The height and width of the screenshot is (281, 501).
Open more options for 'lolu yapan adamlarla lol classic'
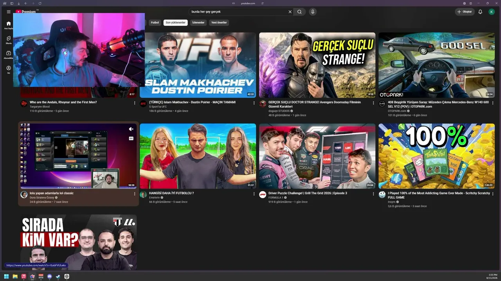click(x=135, y=194)
